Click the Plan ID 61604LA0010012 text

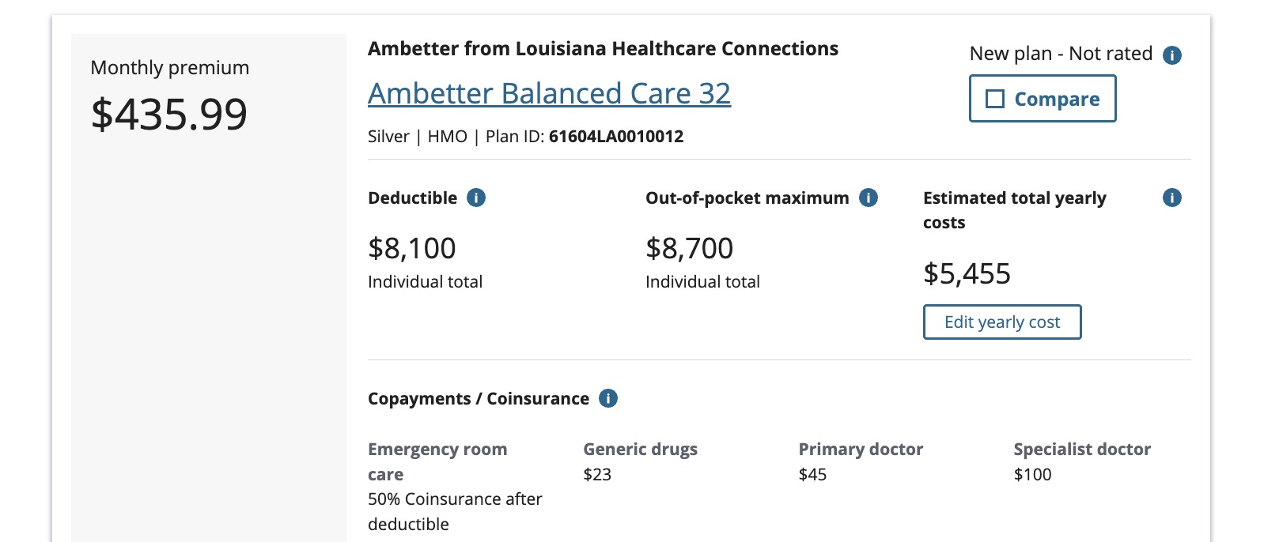(615, 136)
